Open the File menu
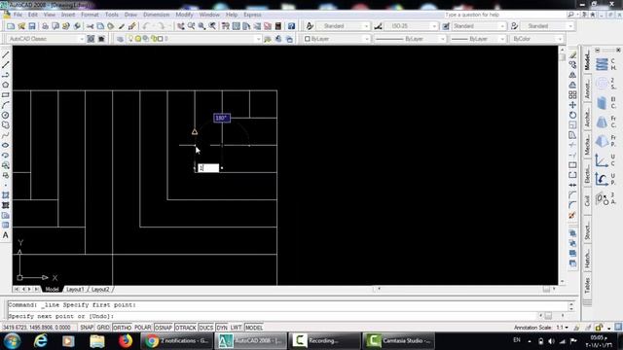 pos(18,15)
